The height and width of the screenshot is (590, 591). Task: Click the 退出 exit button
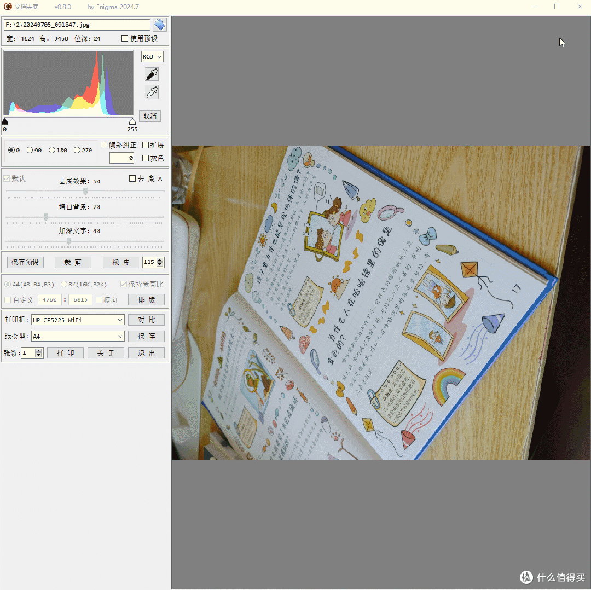point(146,353)
